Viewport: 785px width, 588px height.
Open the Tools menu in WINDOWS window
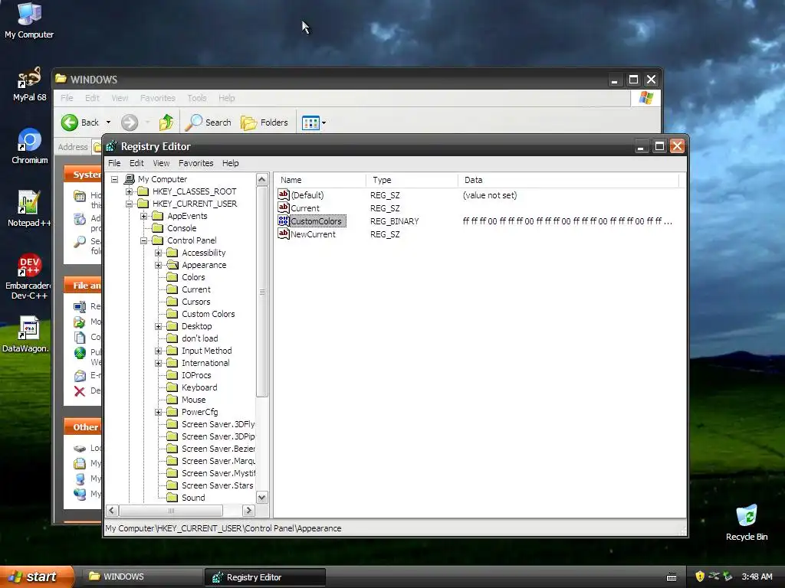[197, 98]
